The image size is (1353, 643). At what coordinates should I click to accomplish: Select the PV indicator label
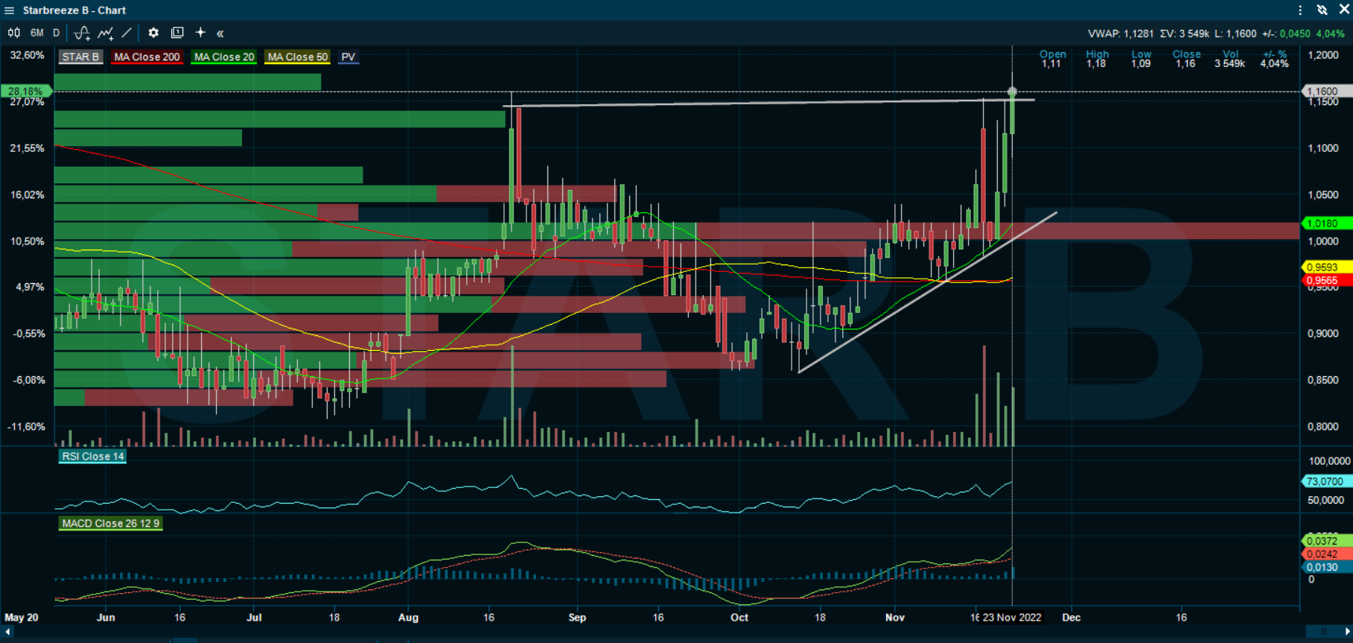(348, 57)
